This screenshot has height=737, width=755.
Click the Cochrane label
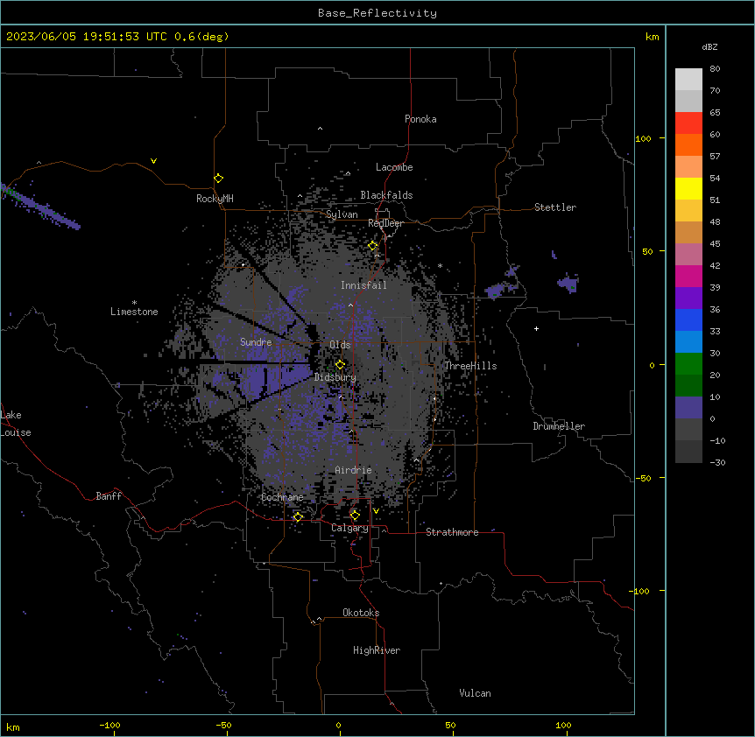pos(282,497)
